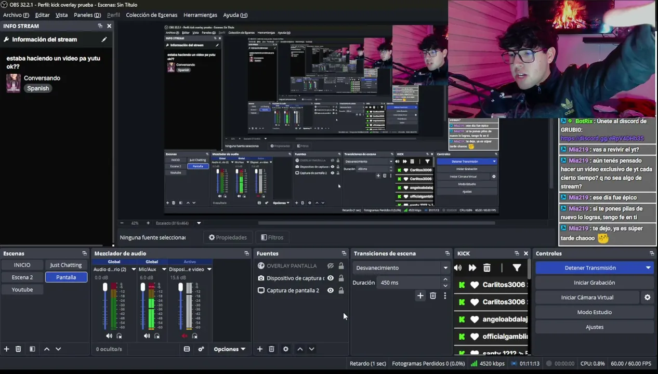This screenshot has width=658, height=374.
Task: Select the Youtube scene
Action: (x=22, y=290)
